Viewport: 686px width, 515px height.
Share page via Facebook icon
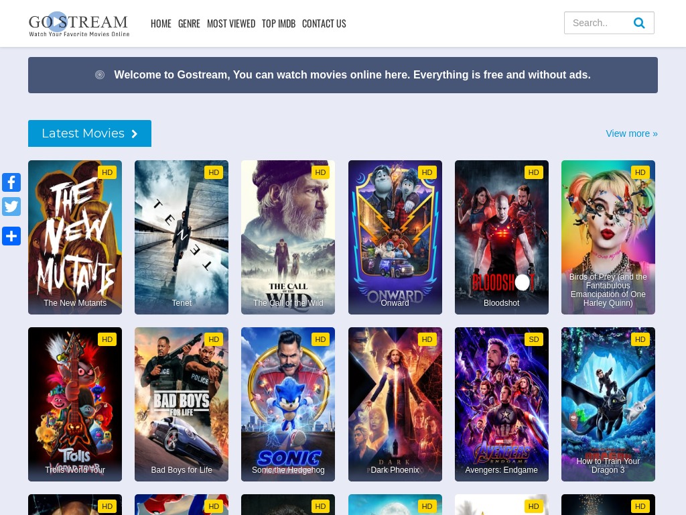11,182
